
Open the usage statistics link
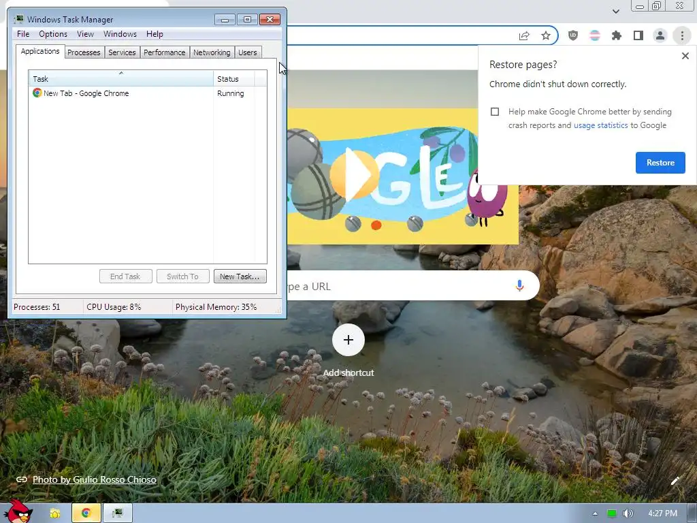click(600, 125)
